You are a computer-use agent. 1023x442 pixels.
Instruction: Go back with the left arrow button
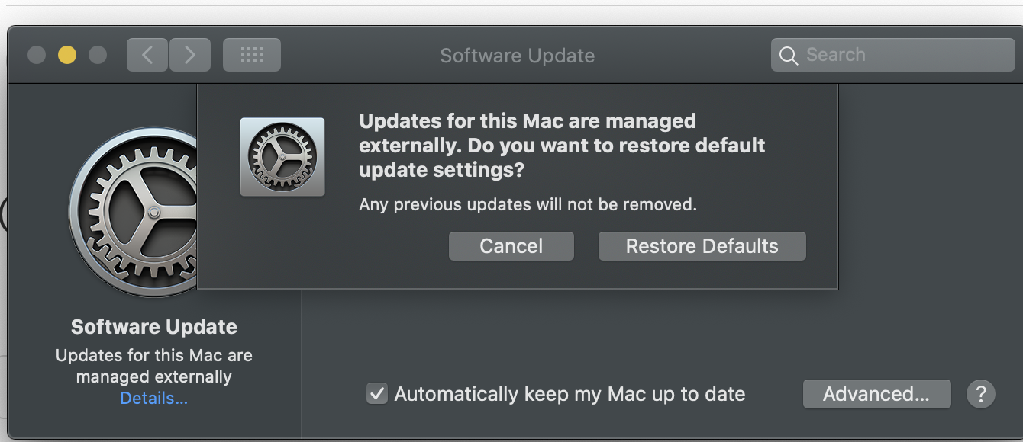pos(147,55)
